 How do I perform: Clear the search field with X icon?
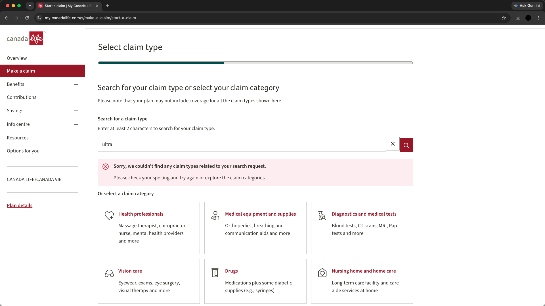pos(393,144)
